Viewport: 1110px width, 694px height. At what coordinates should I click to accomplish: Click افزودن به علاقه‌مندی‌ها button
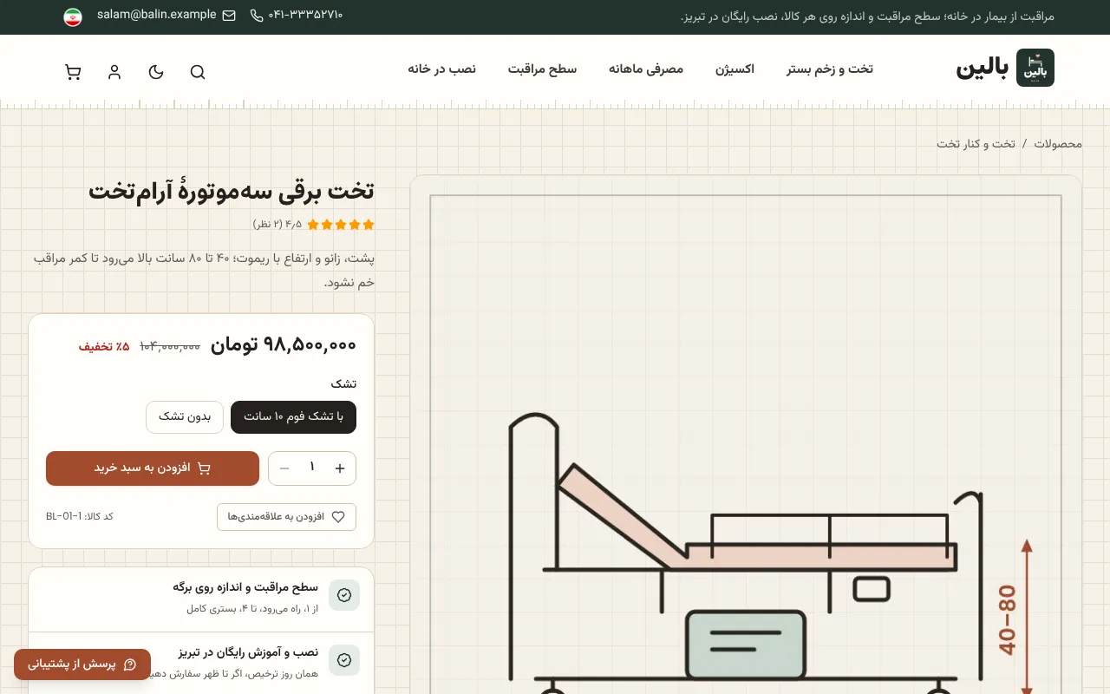286,517
